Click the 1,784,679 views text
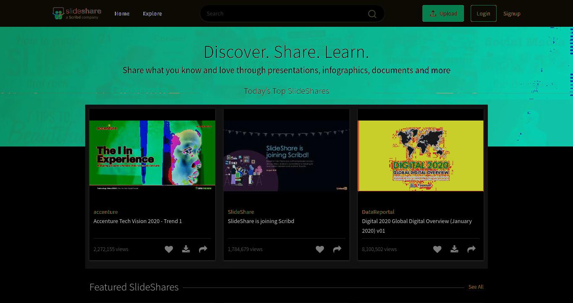The image size is (573, 303). click(x=245, y=249)
